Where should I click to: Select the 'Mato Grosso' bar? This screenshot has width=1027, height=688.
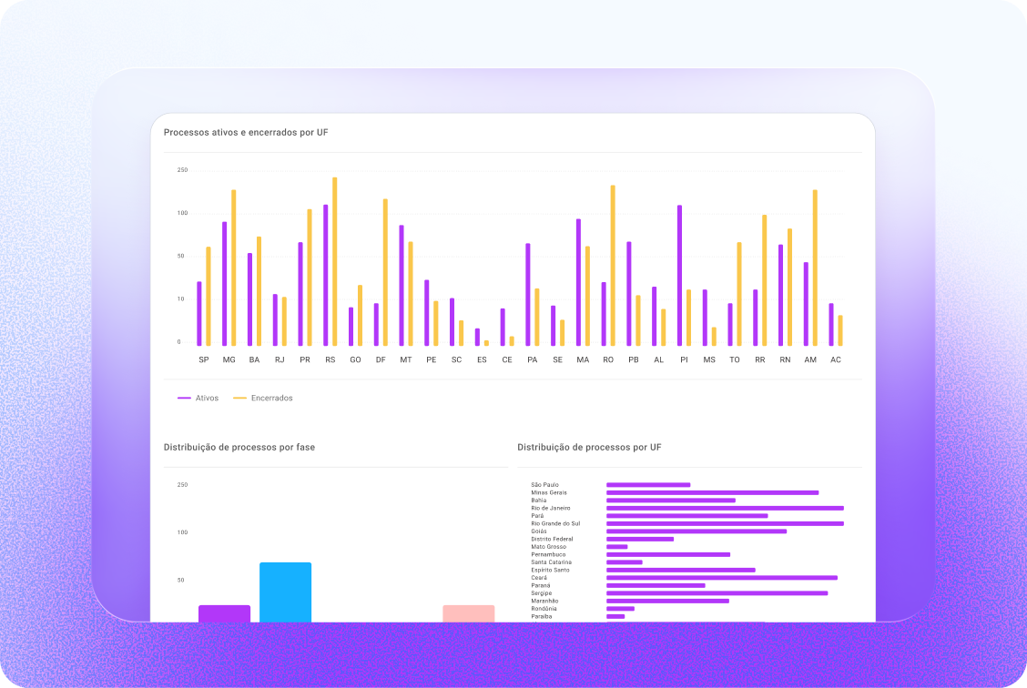coord(617,546)
